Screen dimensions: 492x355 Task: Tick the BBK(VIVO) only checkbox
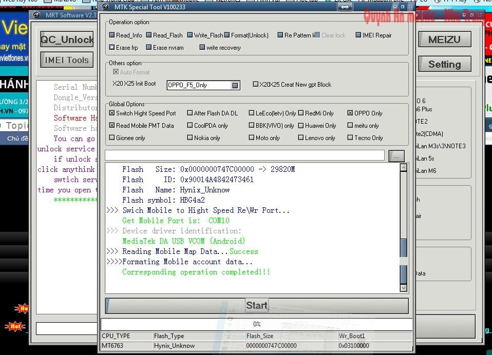(252, 125)
